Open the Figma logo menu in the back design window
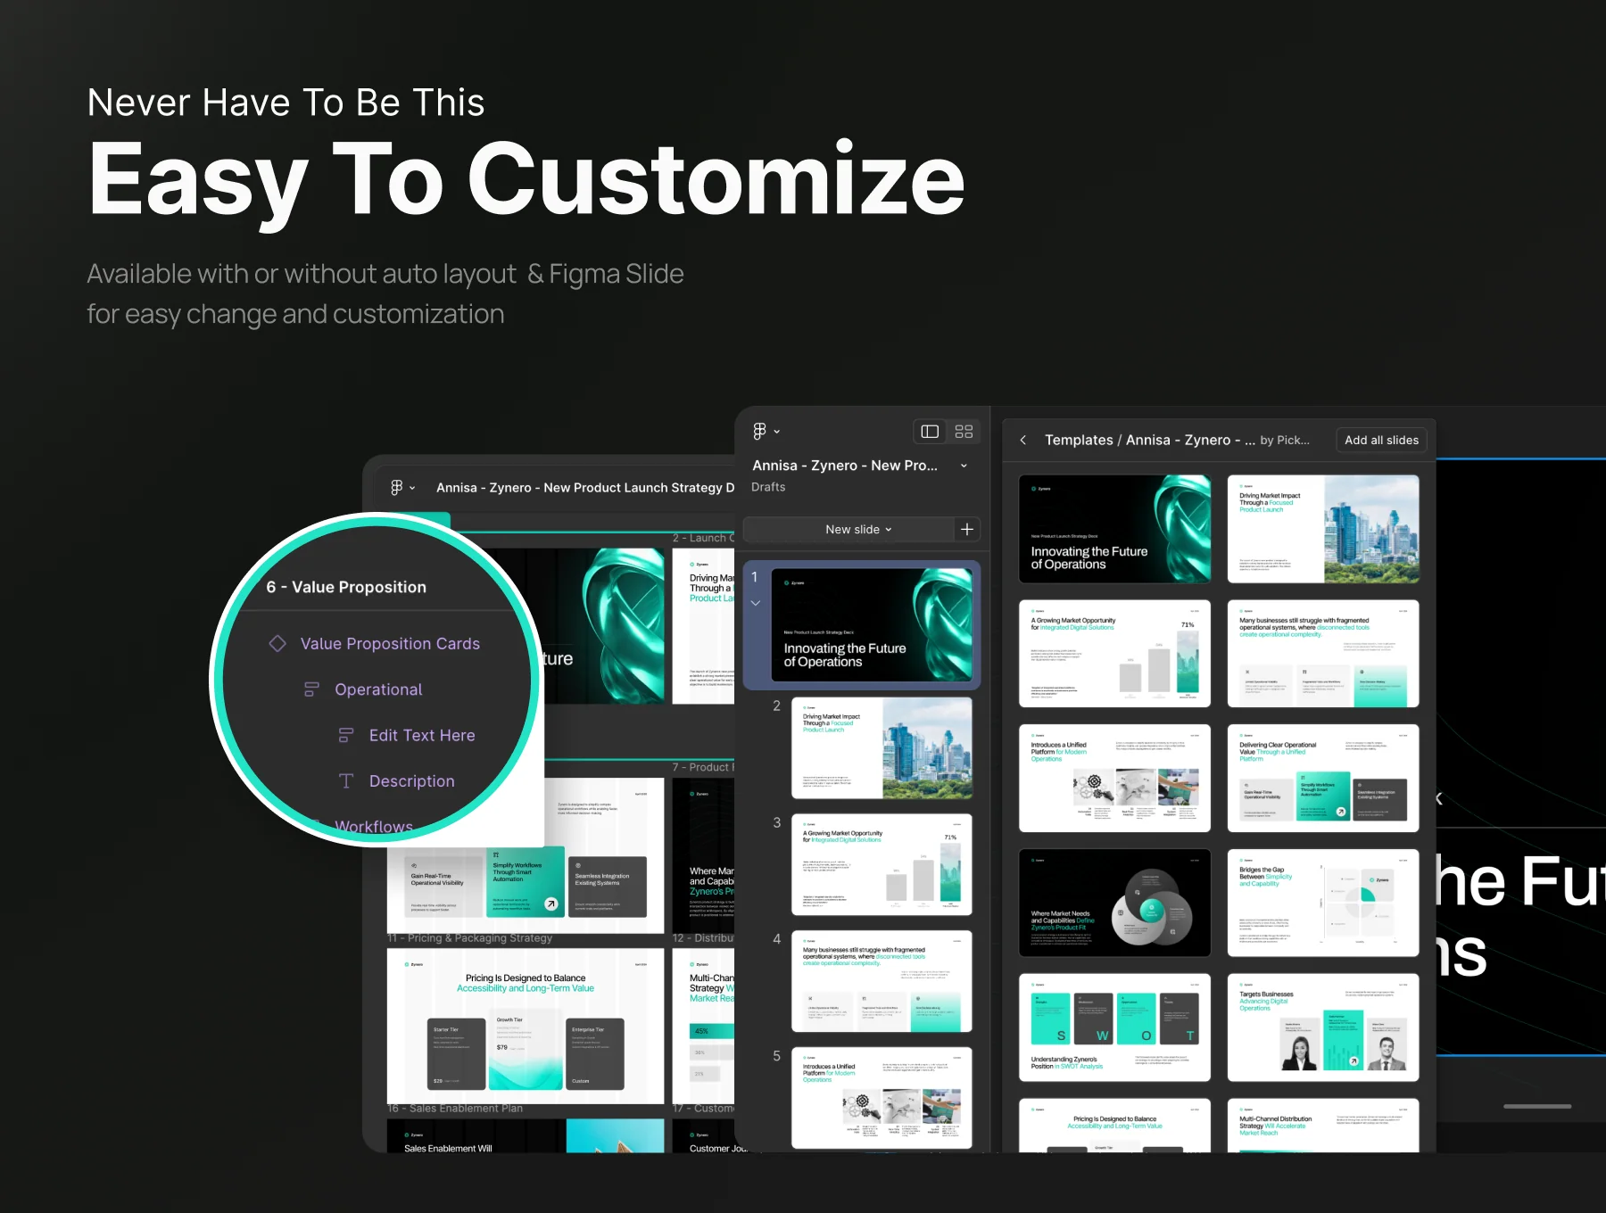The height and width of the screenshot is (1213, 1606). [x=402, y=488]
